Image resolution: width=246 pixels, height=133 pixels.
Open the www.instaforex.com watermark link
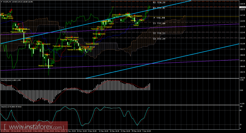pyautogui.click(x=34, y=126)
